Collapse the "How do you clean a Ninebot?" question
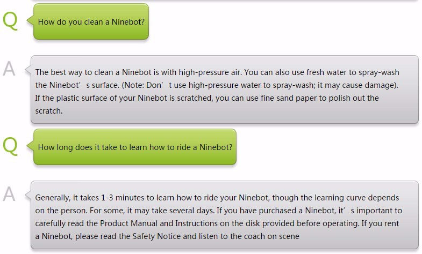 [x=91, y=23]
